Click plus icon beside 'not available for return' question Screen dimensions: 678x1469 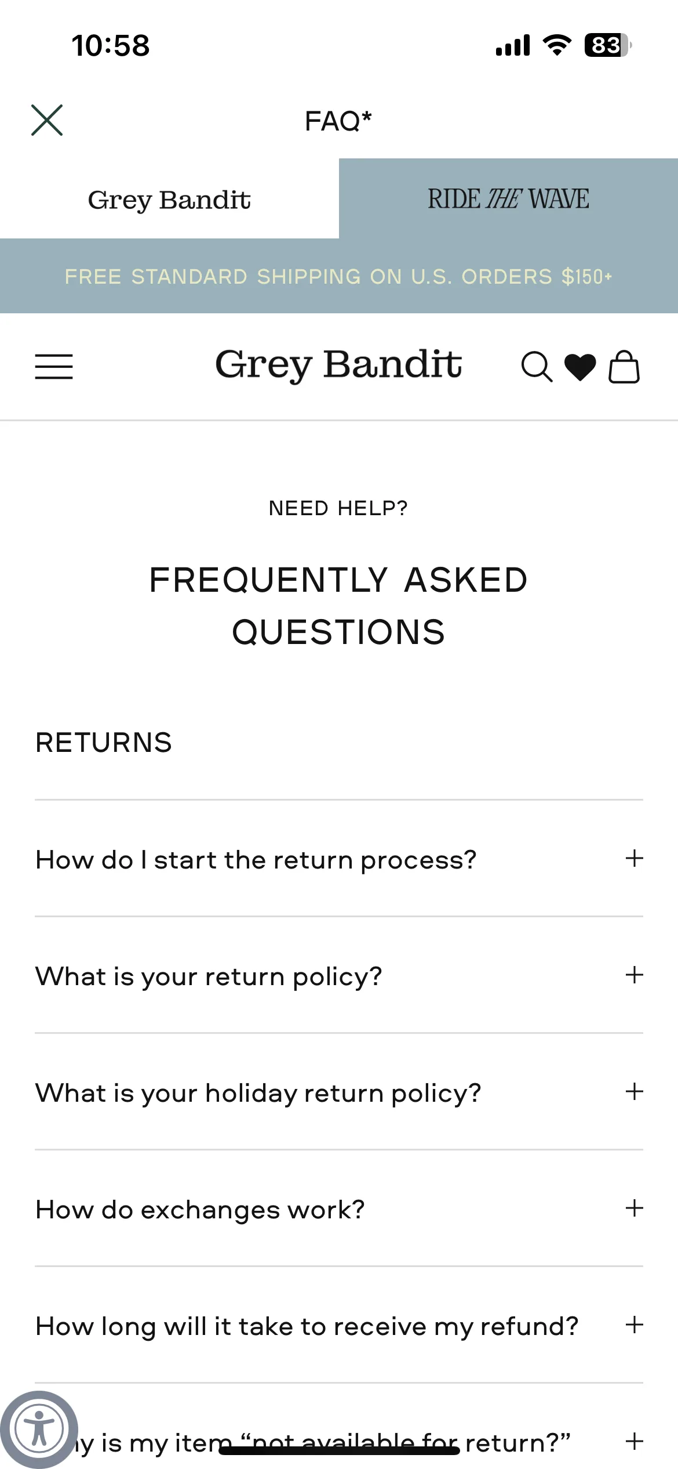635,1441
